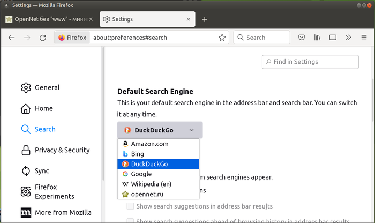Show more toolbar tools overflow chevron
The image size is (375, 223).
[348, 38]
